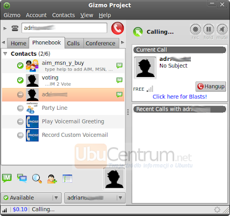Click Party Line conference icon
Viewport: 230px width, 216px height.
(x=32, y=108)
